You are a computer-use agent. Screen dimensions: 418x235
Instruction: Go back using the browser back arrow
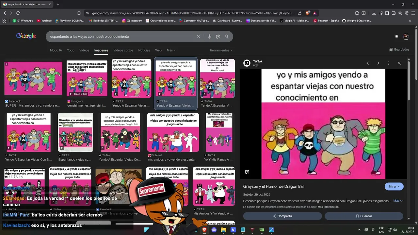(5, 13)
